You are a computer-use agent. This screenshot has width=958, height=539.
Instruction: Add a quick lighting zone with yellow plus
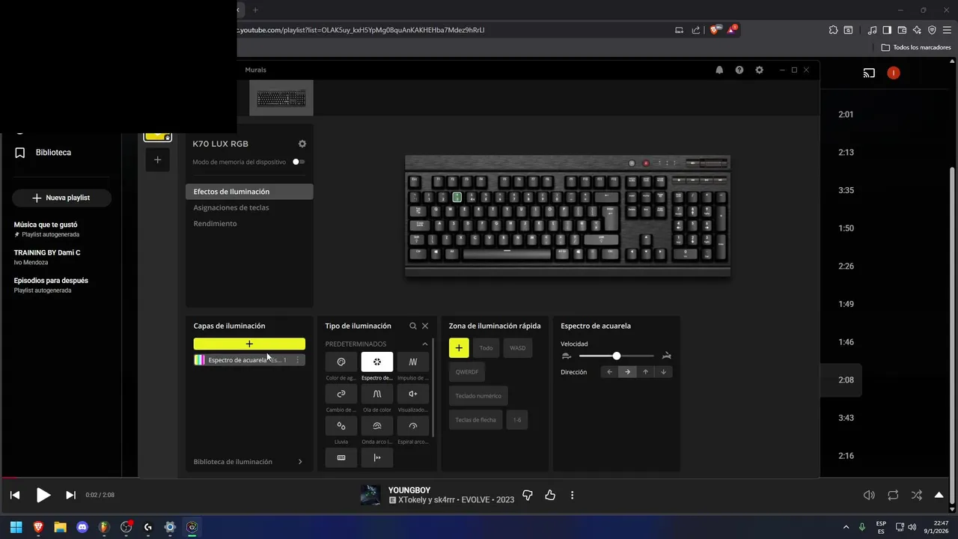459,347
